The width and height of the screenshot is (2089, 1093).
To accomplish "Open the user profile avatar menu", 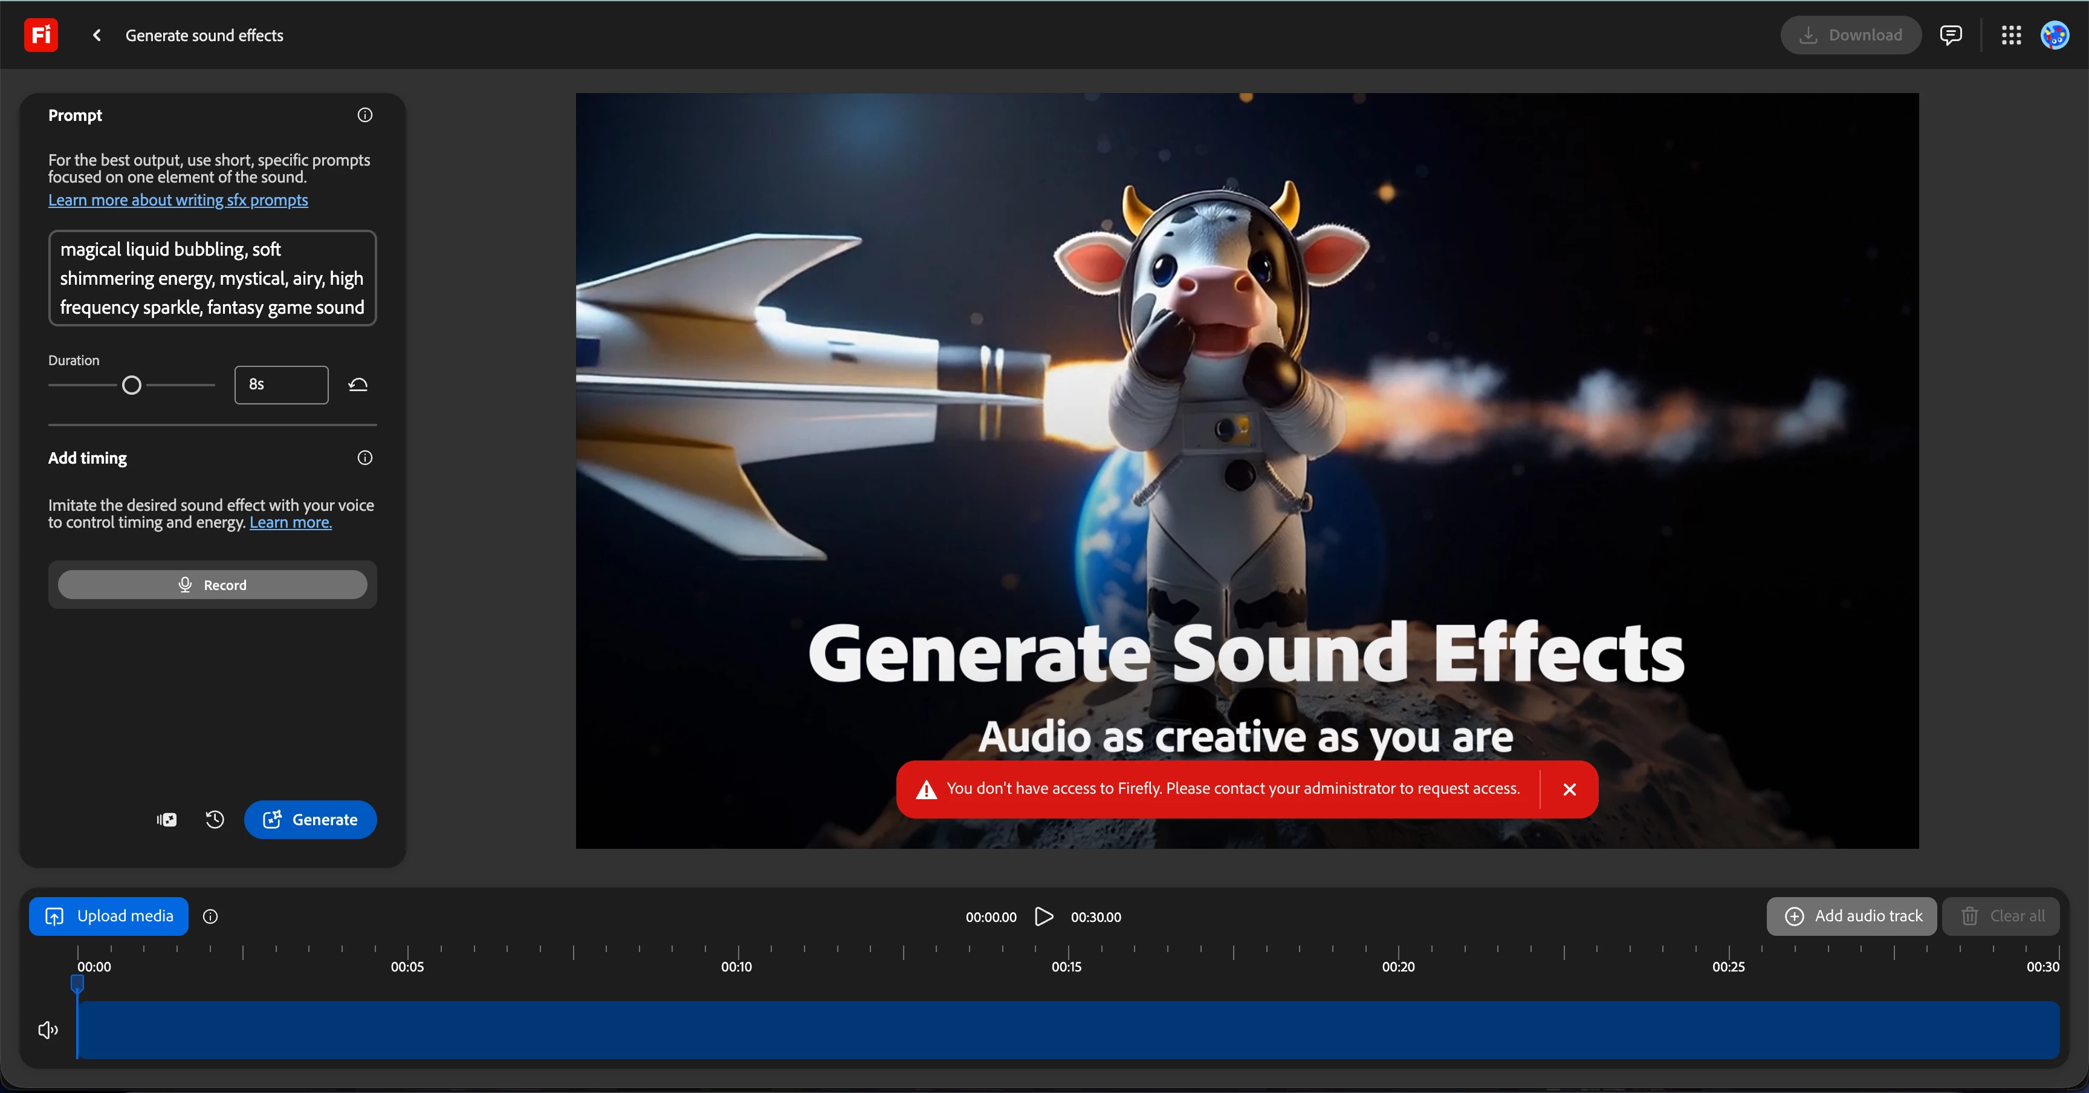I will (x=2055, y=35).
